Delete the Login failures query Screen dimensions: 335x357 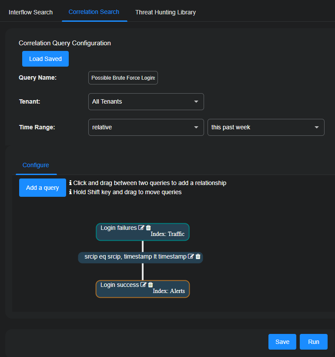coord(148,228)
